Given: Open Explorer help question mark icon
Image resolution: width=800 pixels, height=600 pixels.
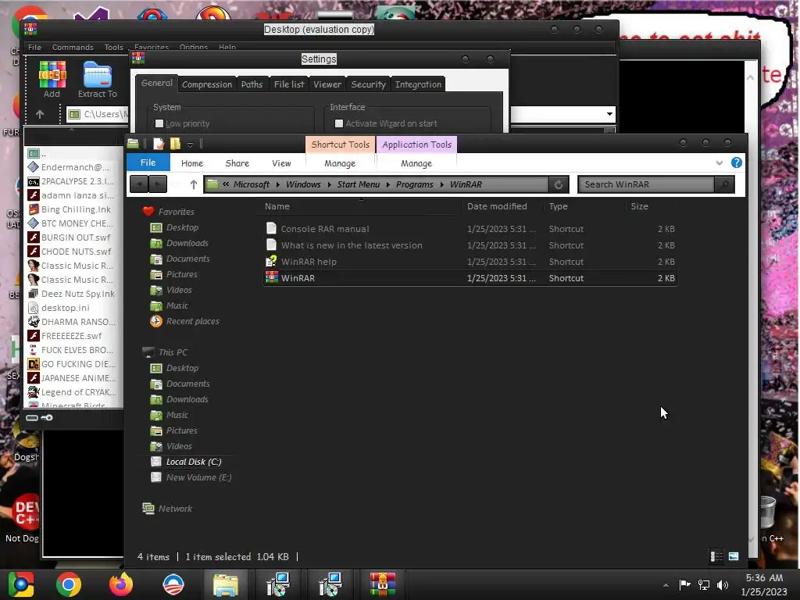Looking at the screenshot, I should point(736,162).
